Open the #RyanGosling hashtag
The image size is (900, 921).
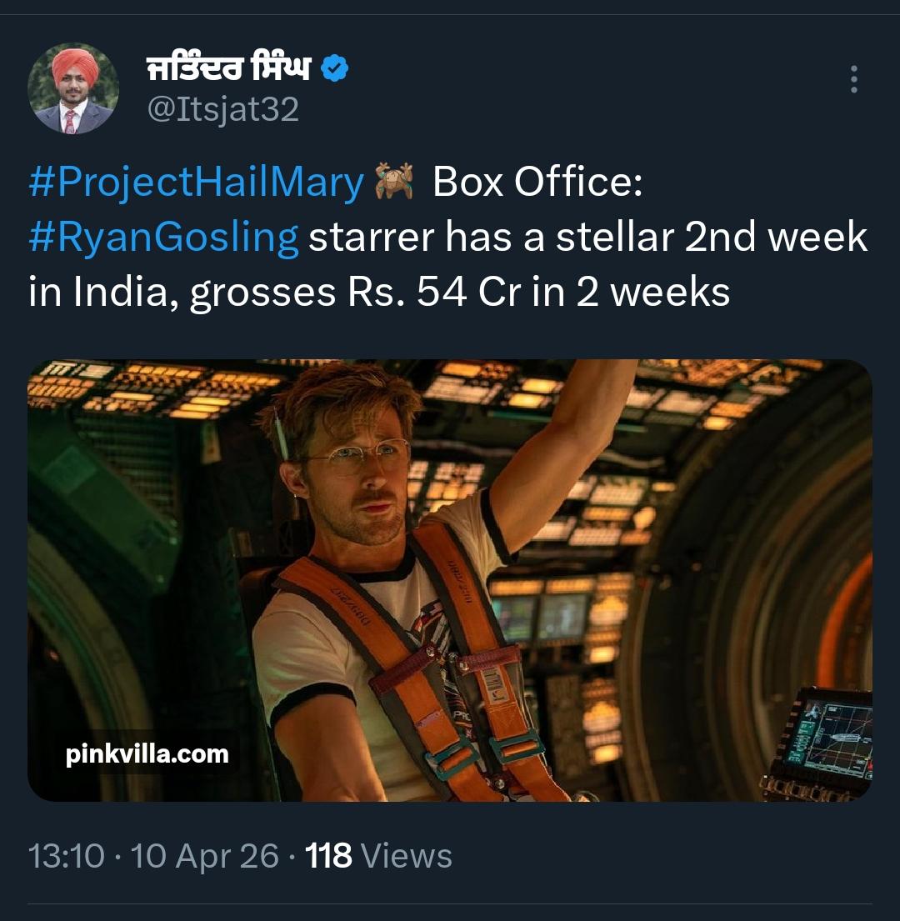point(163,238)
